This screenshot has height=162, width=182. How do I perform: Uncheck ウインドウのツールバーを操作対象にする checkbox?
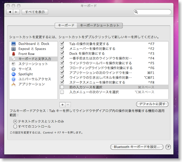pos(62,63)
